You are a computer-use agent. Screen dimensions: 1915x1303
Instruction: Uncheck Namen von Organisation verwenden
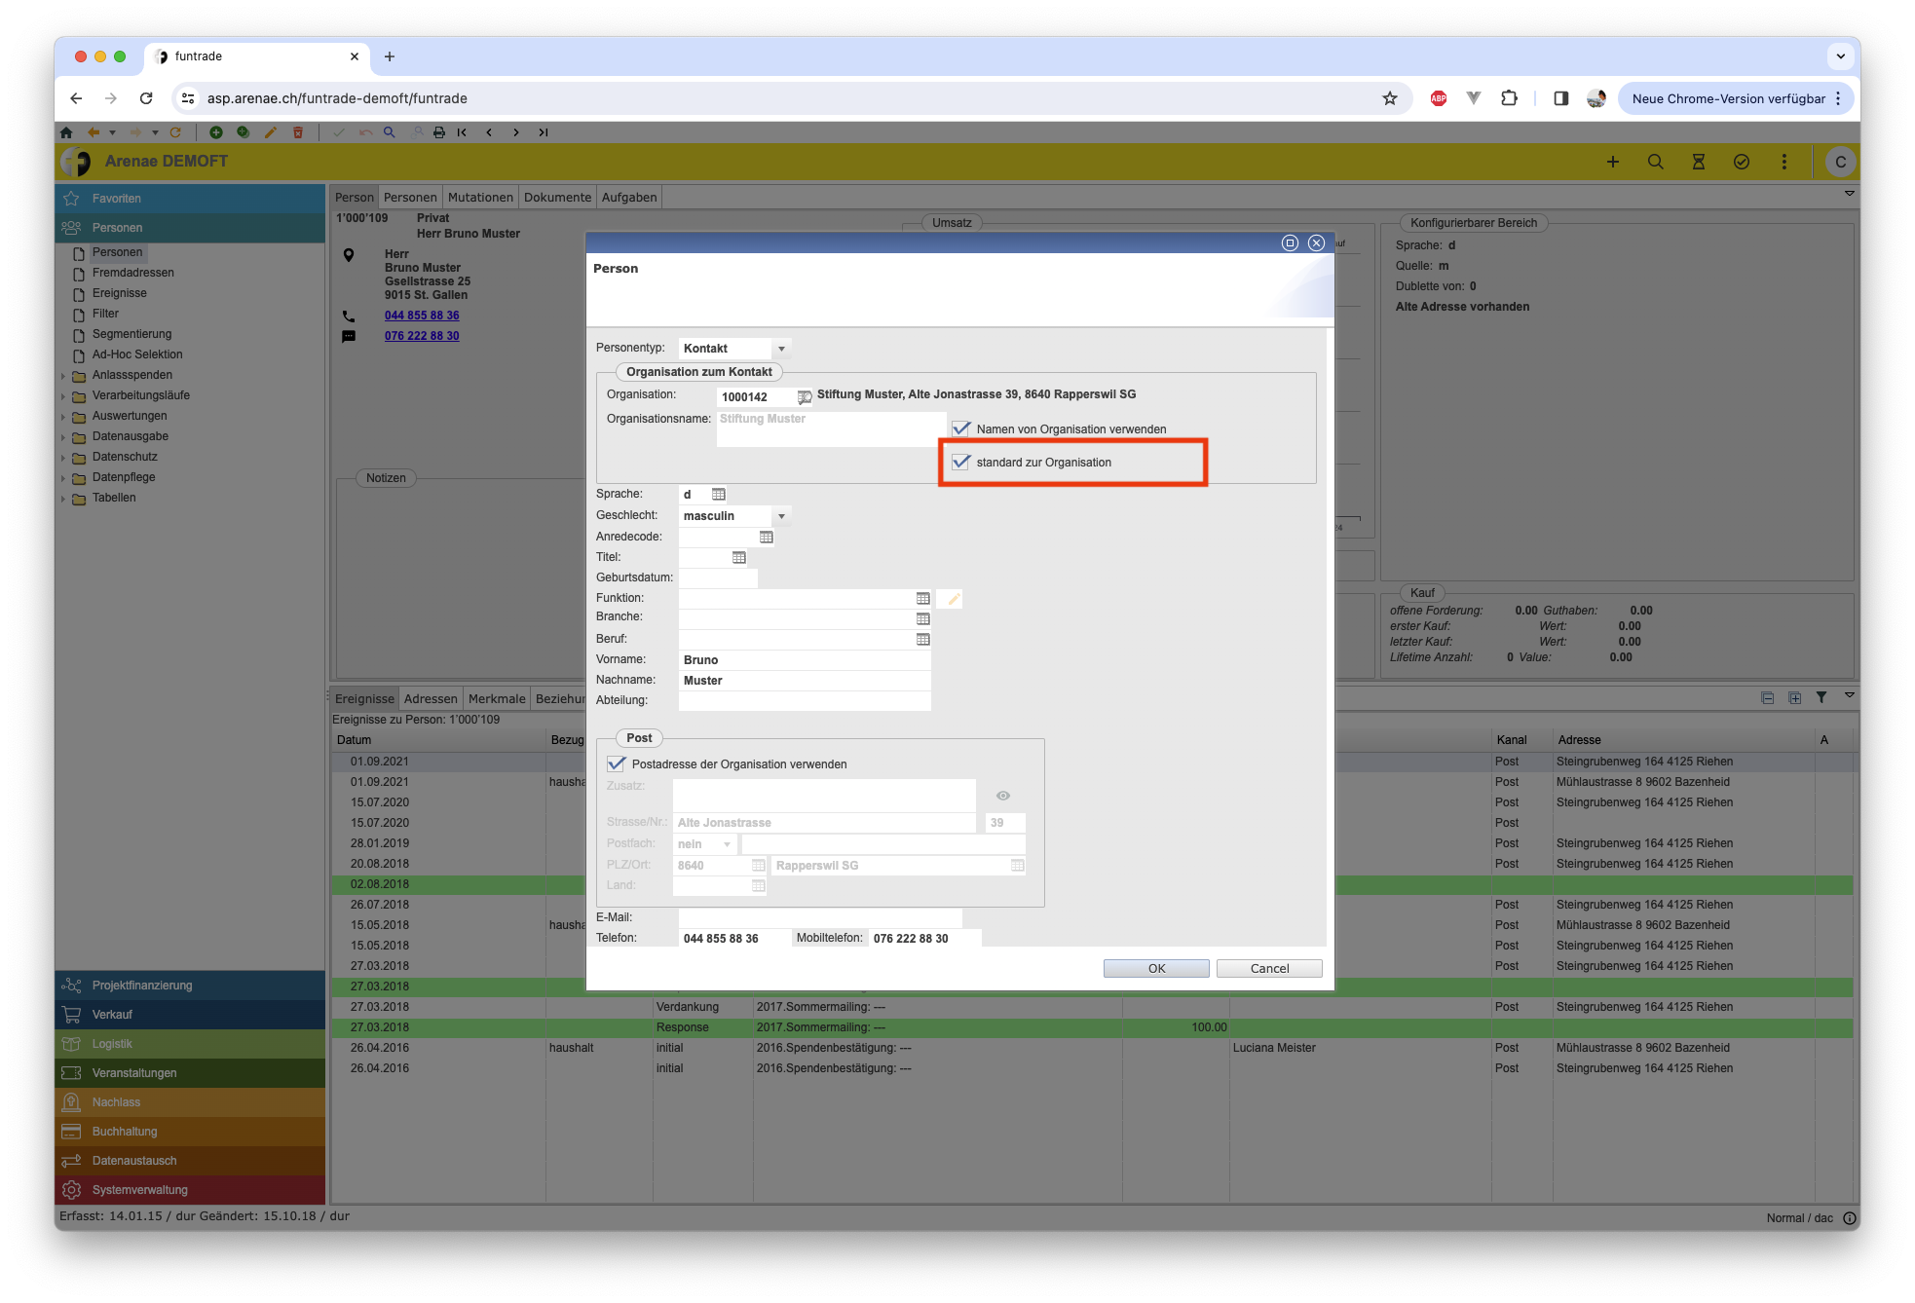pyautogui.click(x=961, y=428)
